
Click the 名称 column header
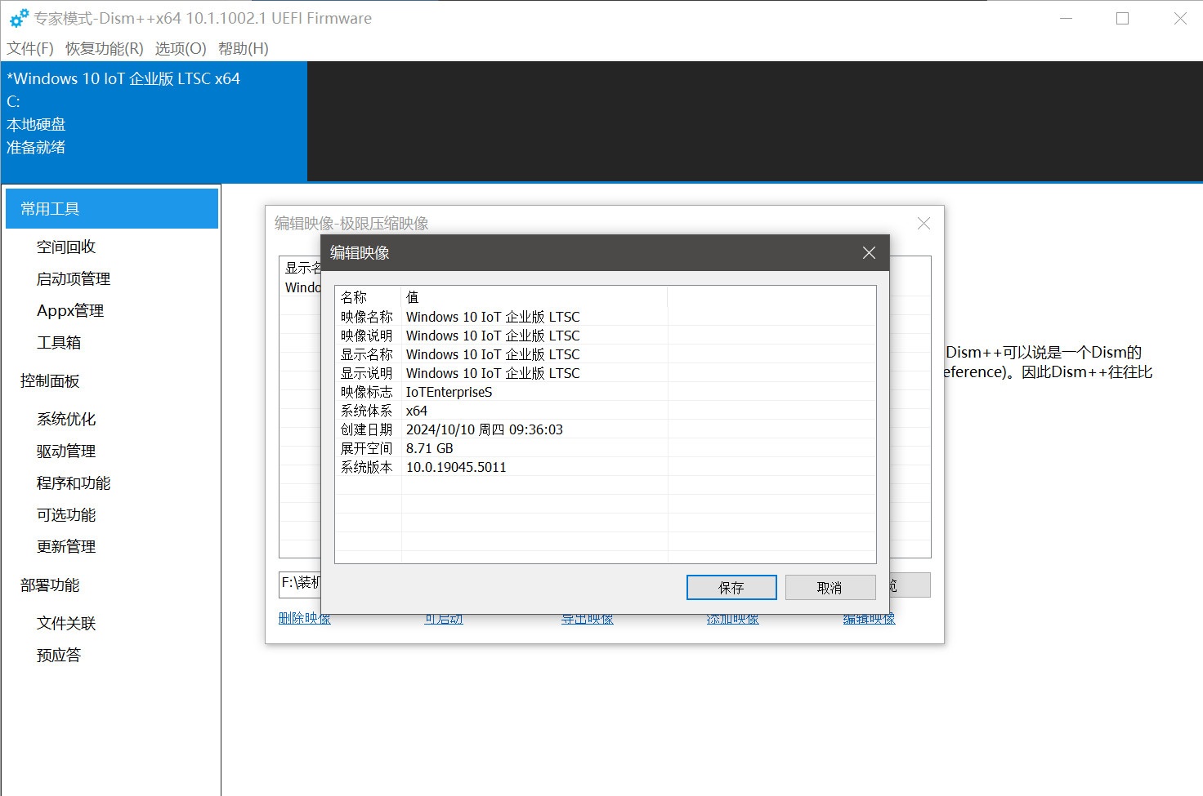tap(369, 297)
